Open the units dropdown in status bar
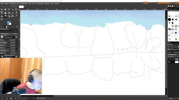 pos(29,98)
